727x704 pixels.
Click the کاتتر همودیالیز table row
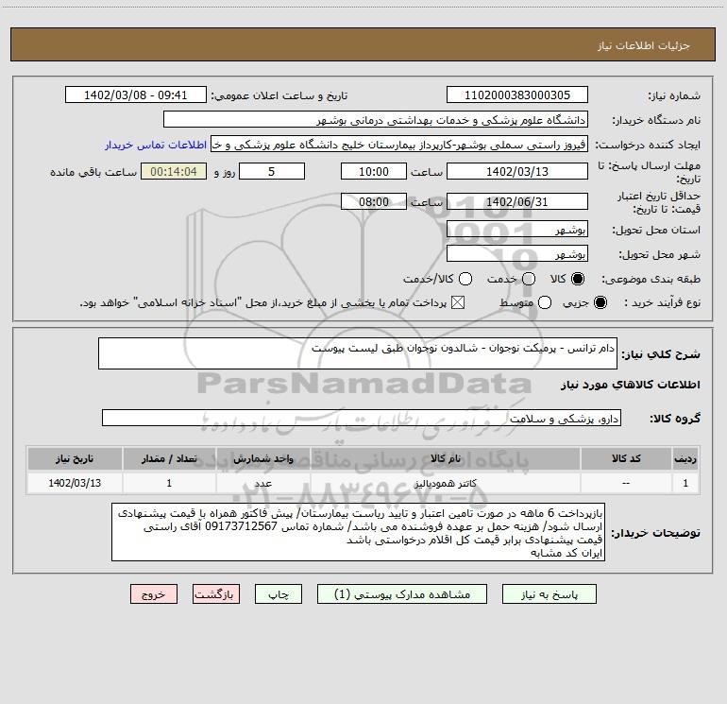click(363, 483)
